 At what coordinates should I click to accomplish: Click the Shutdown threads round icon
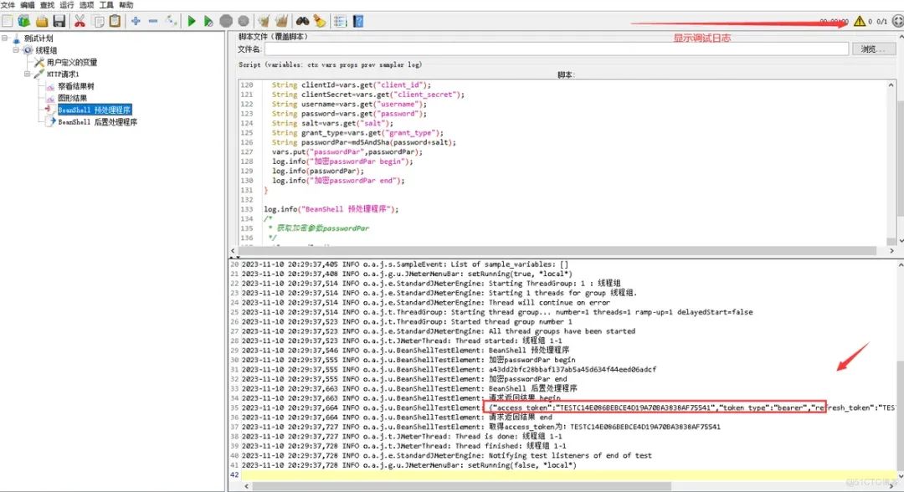244,21
